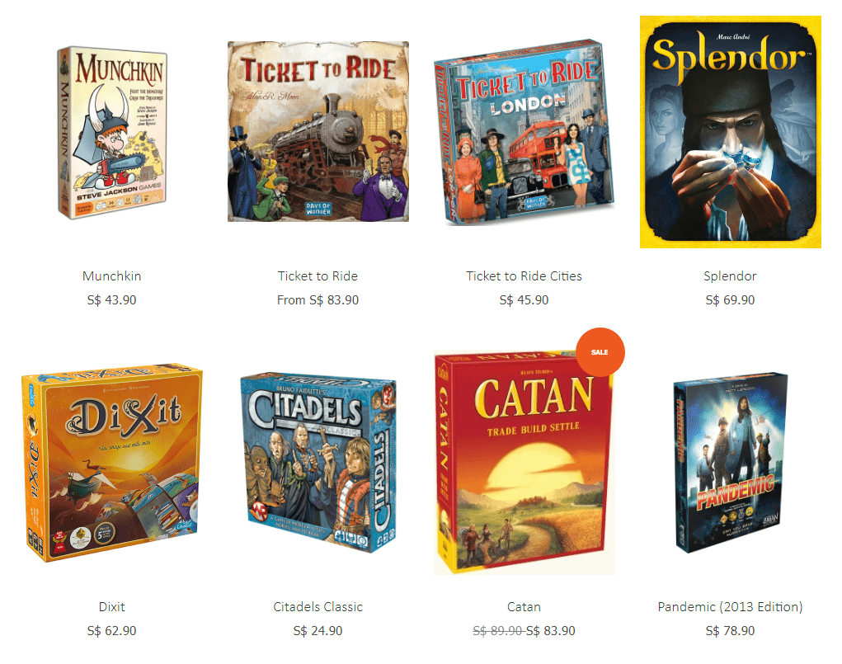Click the Splendor price S$ 69.90

click(x=731, y=299)
